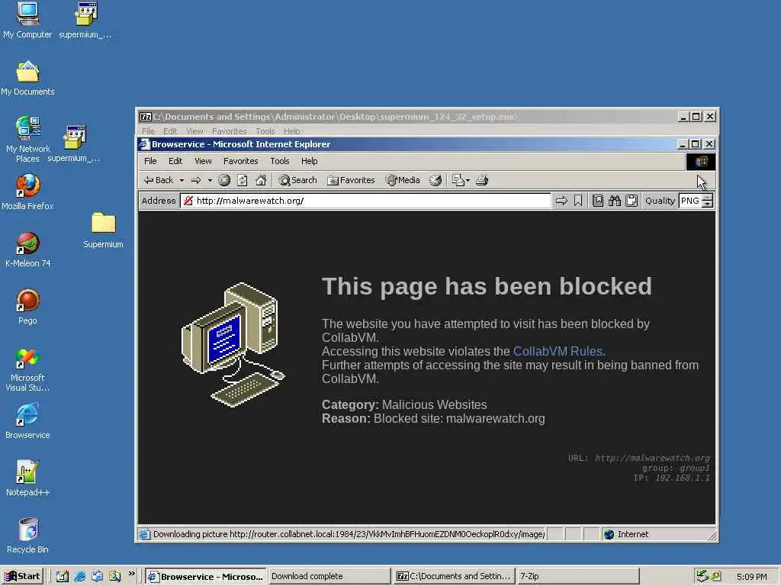Select the Mozilla Firefox desktop shortcut

[x=27, y=192]
